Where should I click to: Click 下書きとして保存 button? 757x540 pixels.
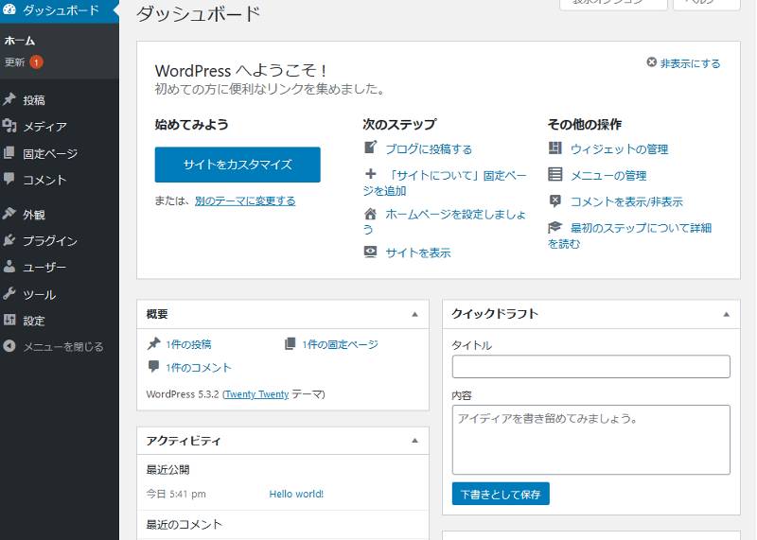(x=501, y=494)
